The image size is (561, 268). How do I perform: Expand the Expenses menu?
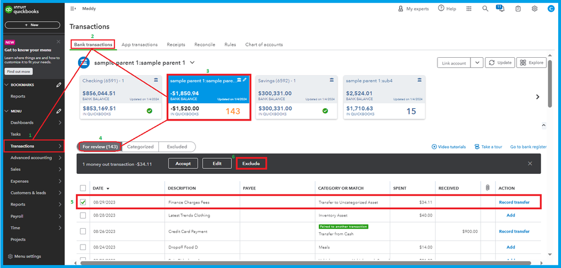coord(60,181)
